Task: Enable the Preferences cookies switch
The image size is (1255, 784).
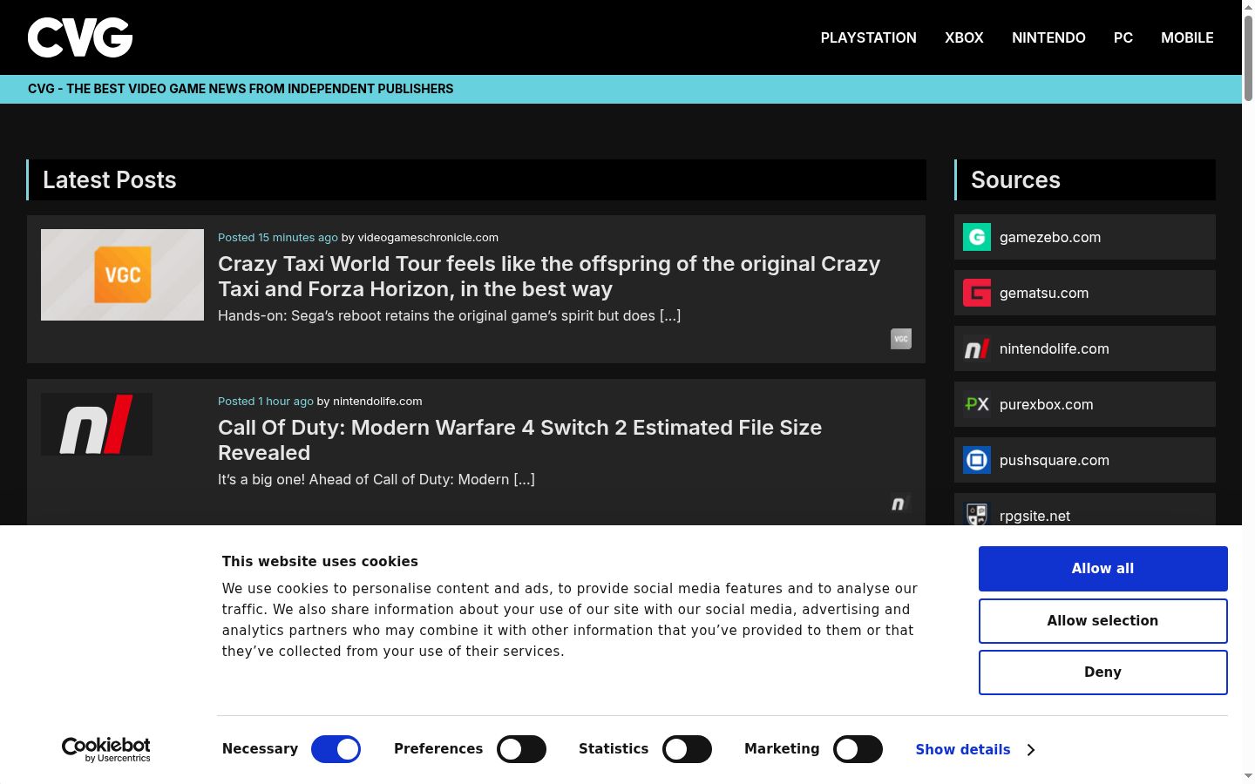Action: tap(521, 749)
